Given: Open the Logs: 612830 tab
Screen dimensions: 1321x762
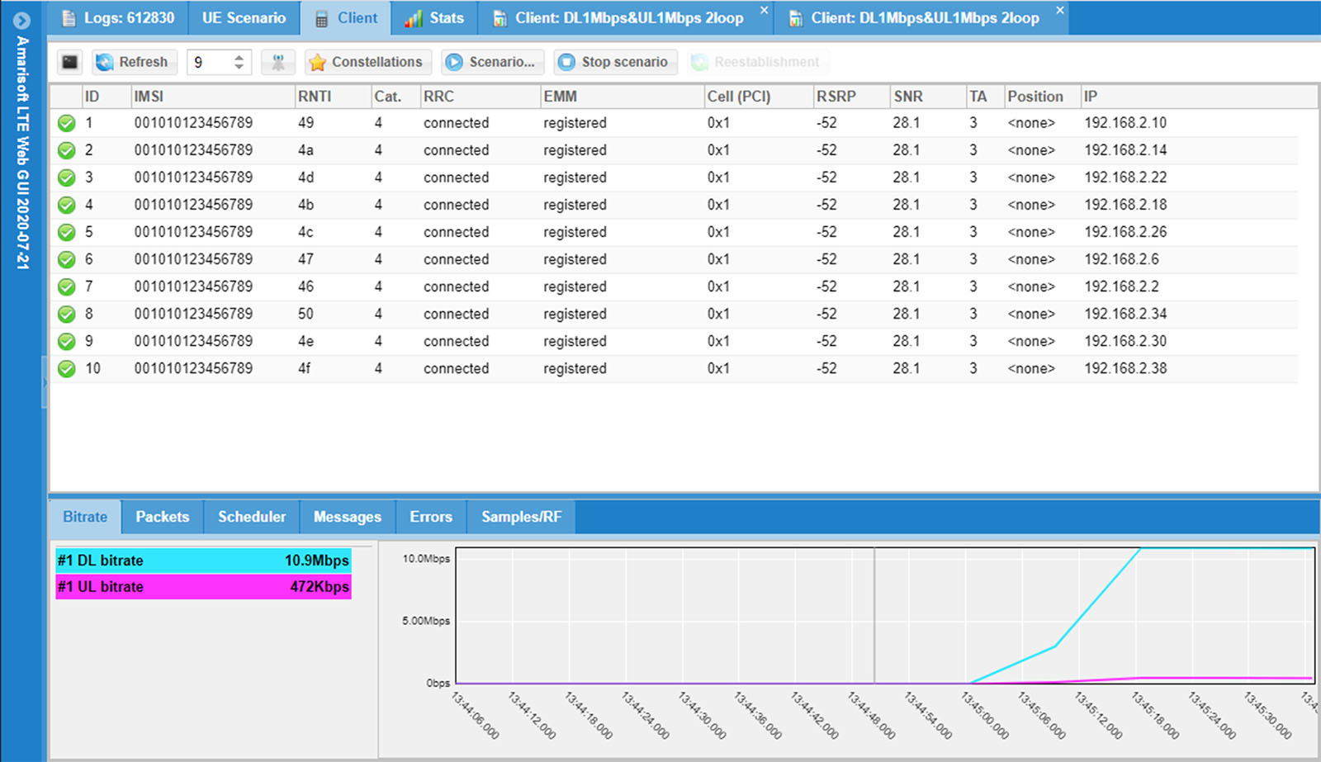Looking at the screenshot, I should [x=118, y=18].
